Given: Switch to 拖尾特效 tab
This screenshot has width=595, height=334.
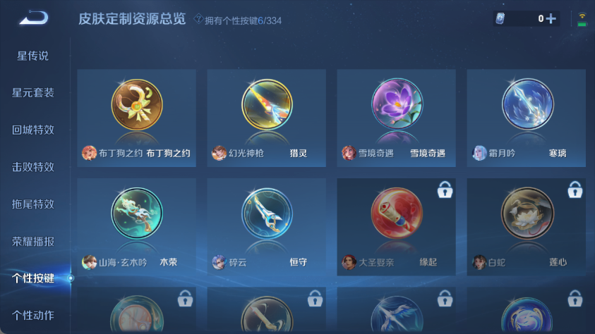Looking at the screenshot, I should point(33,204).
